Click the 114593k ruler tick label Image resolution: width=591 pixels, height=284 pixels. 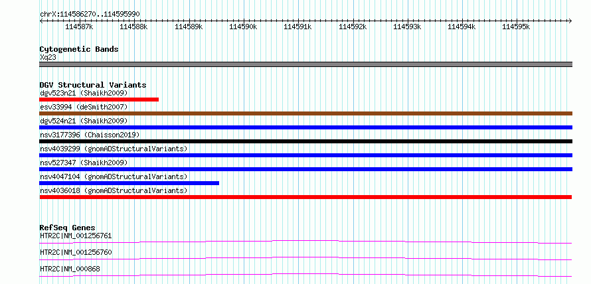coord(407,27)
